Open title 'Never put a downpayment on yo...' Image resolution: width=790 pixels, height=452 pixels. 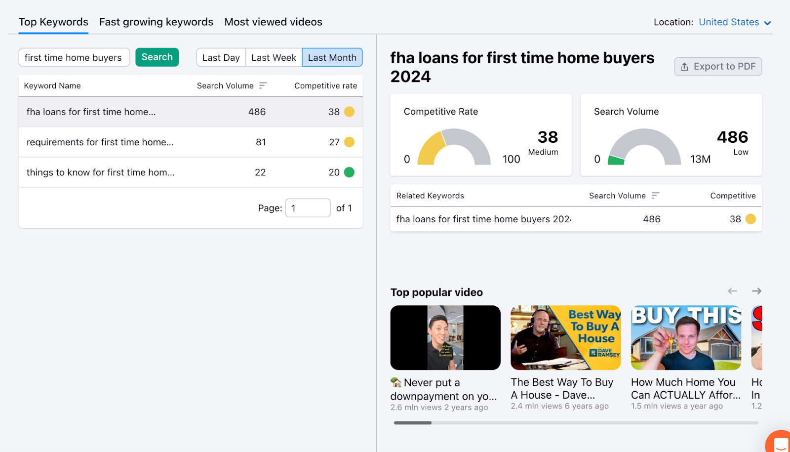tap(443, 389)
